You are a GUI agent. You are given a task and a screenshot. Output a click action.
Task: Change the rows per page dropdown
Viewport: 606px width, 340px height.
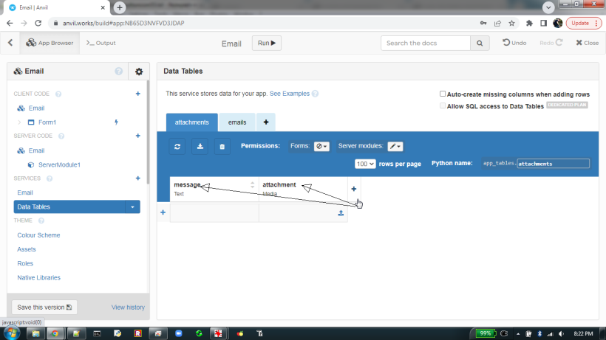[365, 164]
